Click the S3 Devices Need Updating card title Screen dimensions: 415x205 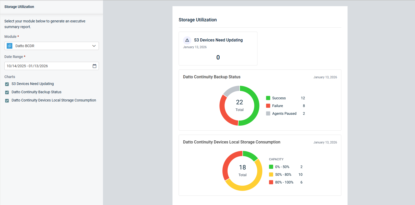[218, 40]
